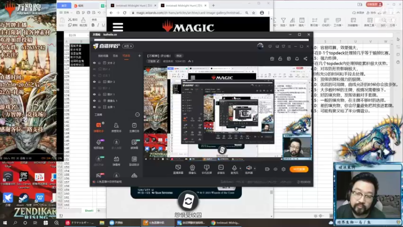Screen dimensions: 403x227
Task: Add the 直播屏幕 screen capture source
Action: coord(178,169)
